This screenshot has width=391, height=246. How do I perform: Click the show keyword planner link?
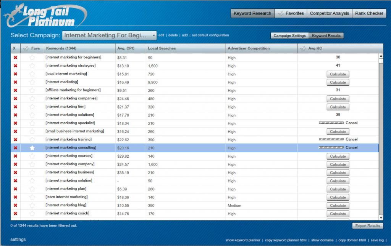pos(242,240)
